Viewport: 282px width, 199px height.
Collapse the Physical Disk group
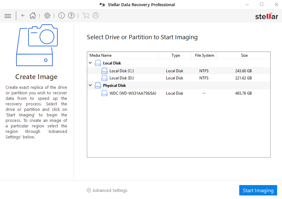pos(90,85)
